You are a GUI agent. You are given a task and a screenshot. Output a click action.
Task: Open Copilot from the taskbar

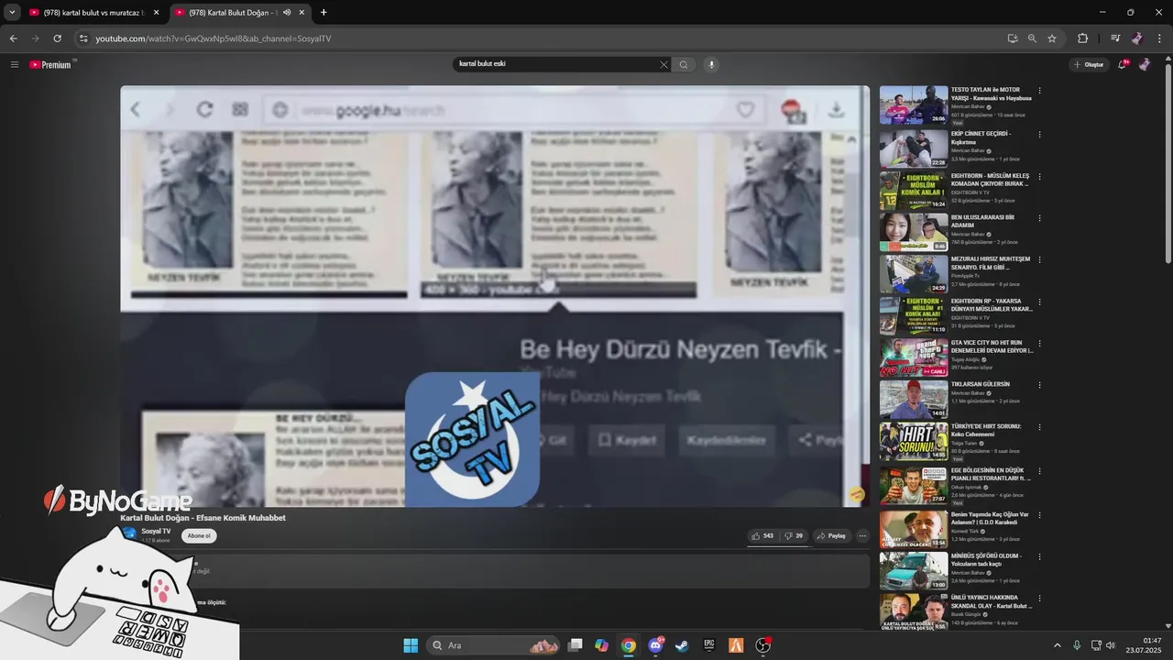tap(601, 645)
